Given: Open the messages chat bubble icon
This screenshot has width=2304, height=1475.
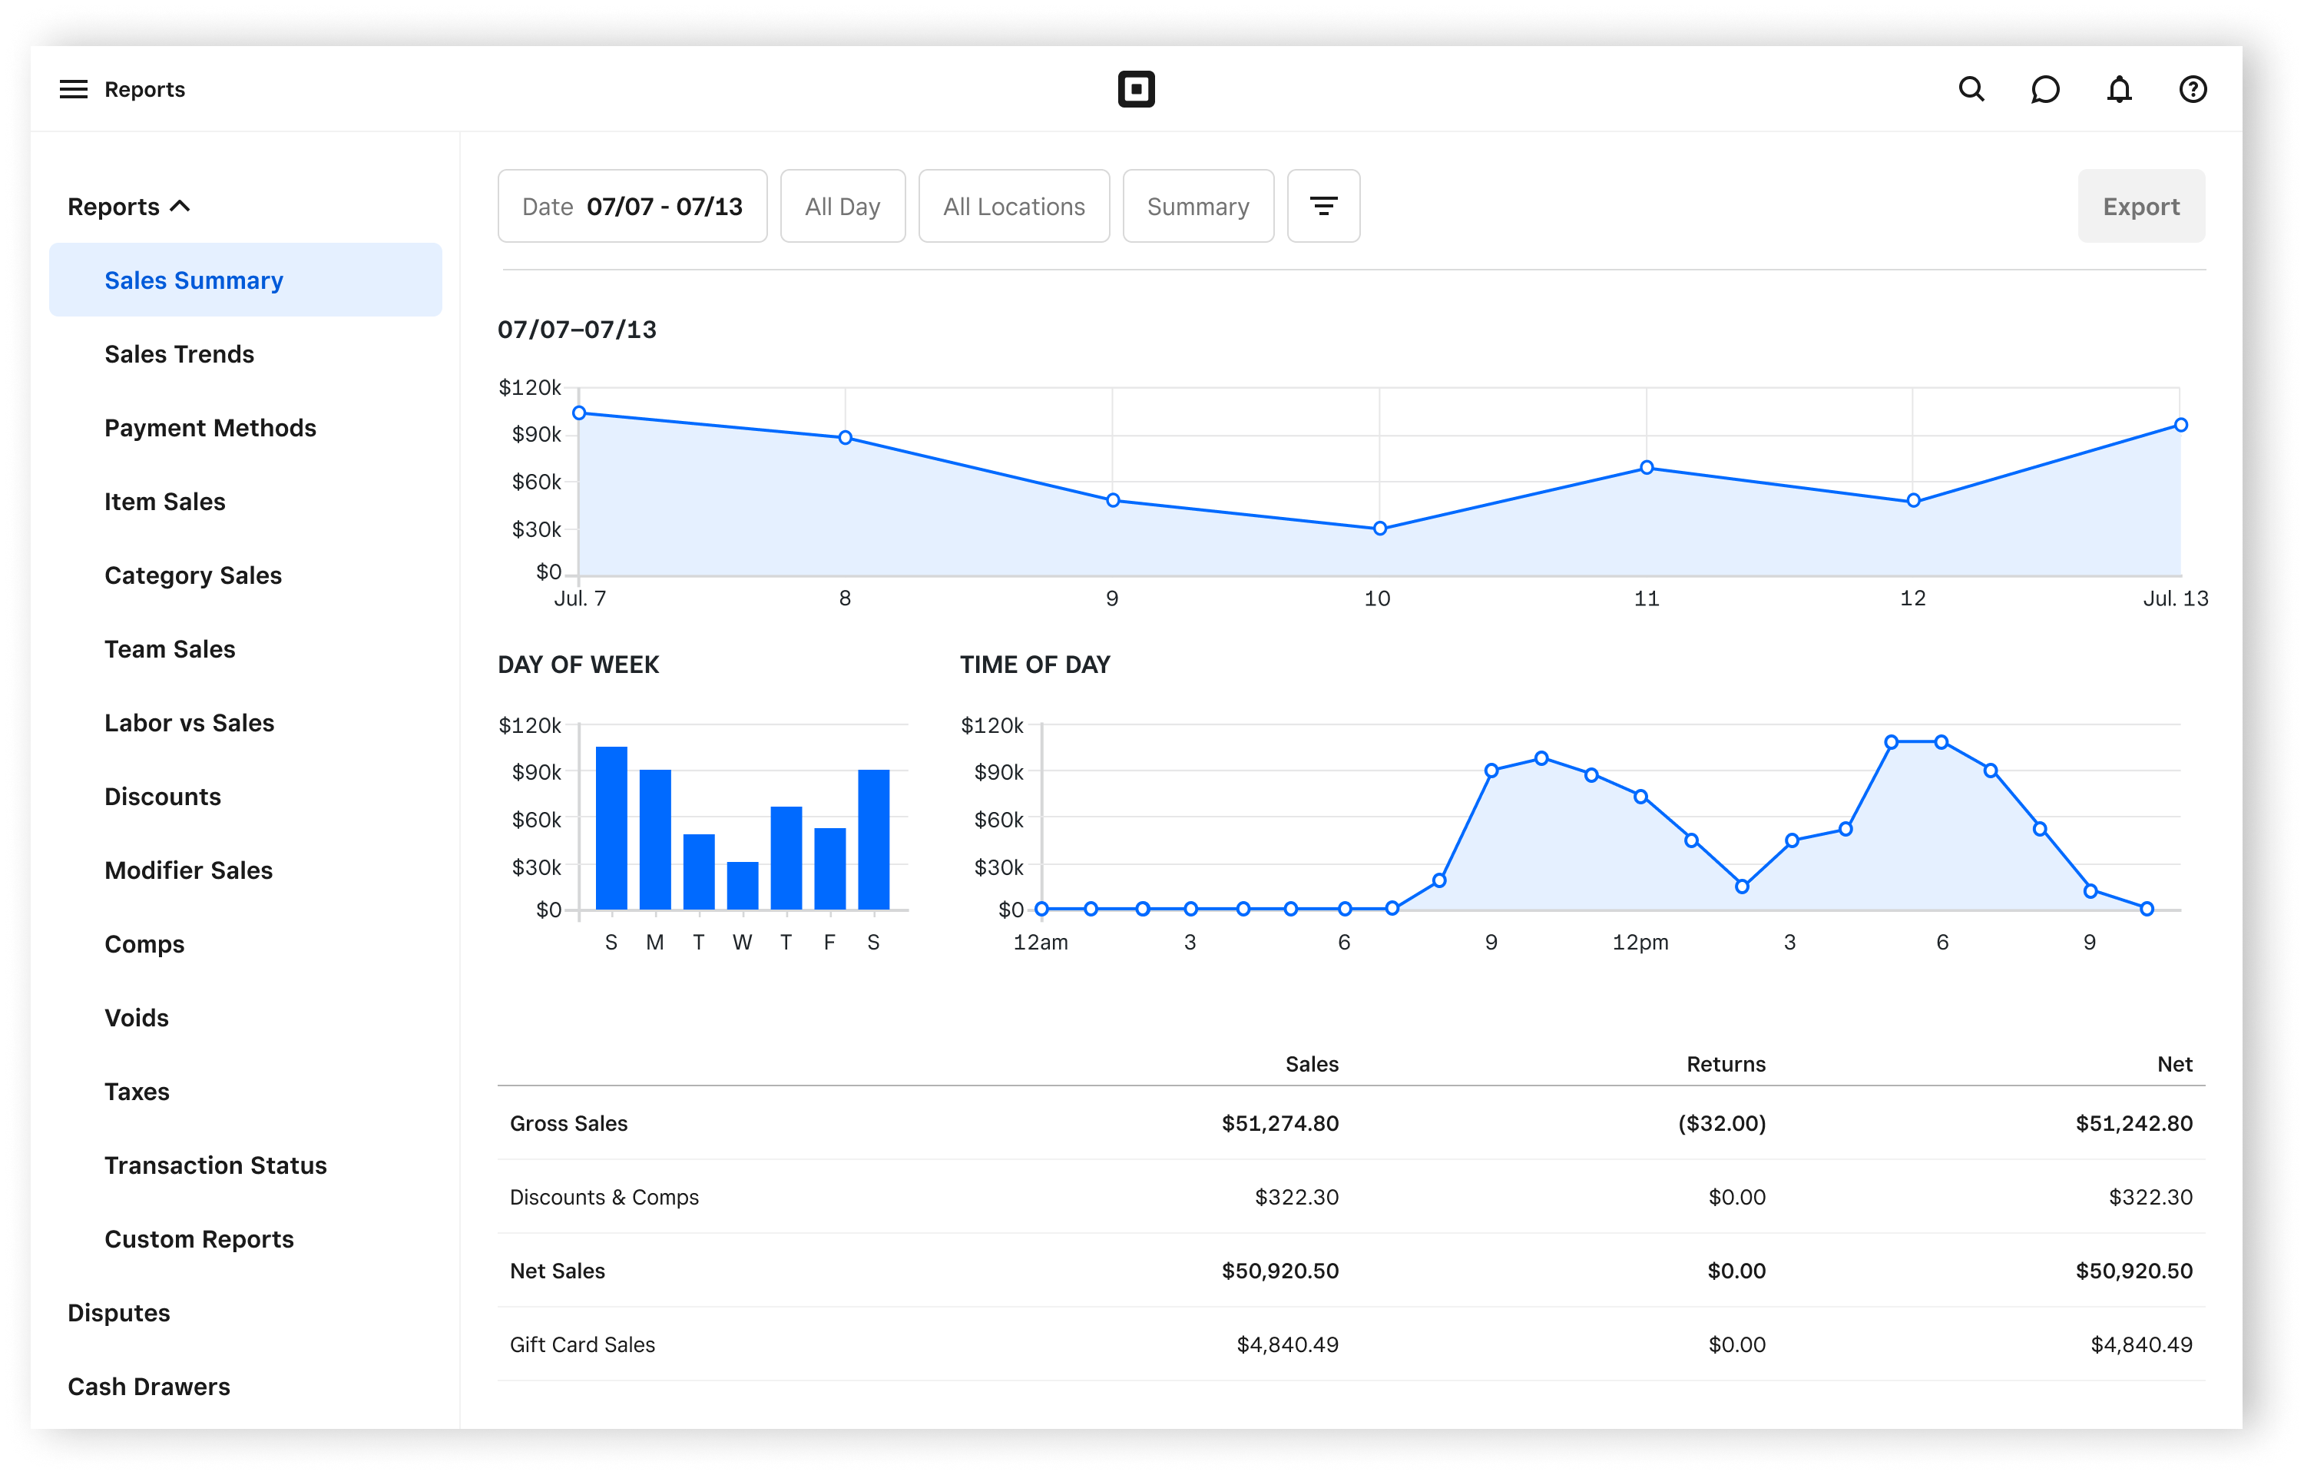Looking at the screenshot, I should [x=2044, y=89].
